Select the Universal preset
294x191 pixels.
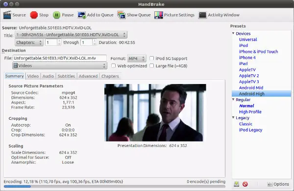pos(248,40)
